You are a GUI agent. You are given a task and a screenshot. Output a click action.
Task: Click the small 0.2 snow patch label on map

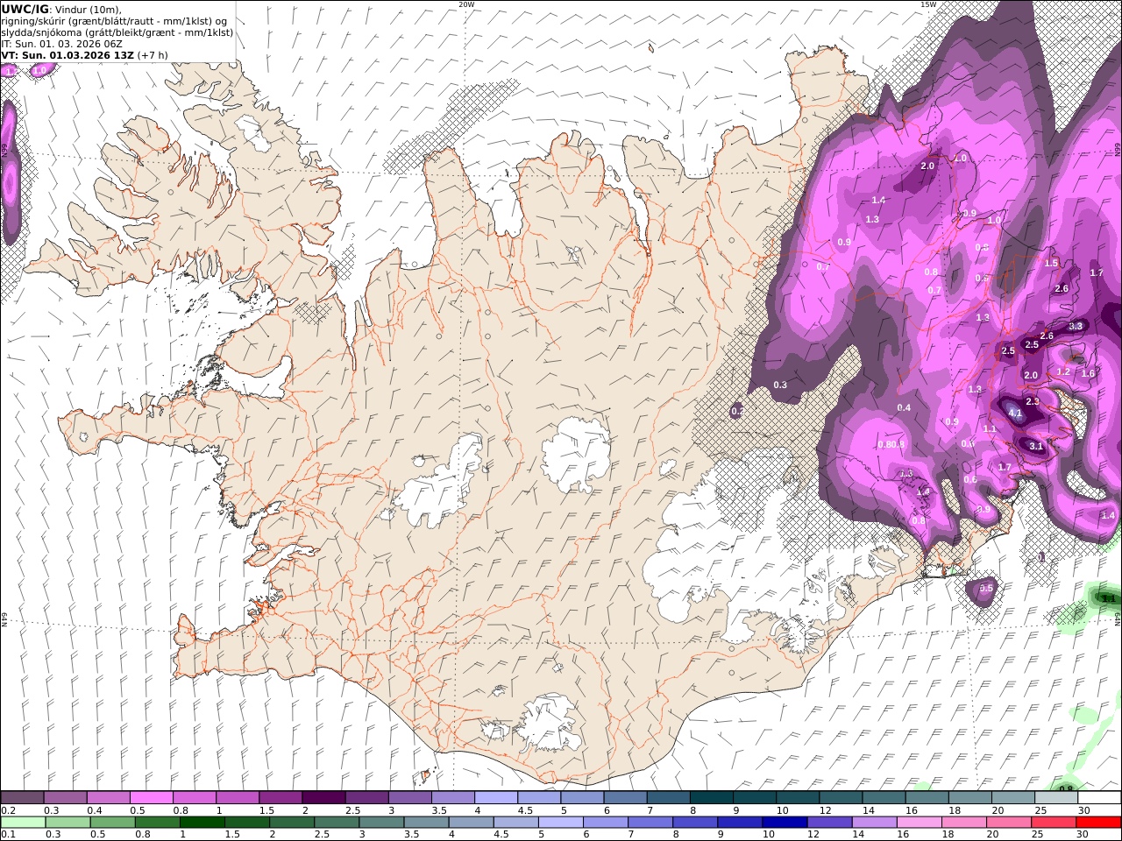(737, 410)
